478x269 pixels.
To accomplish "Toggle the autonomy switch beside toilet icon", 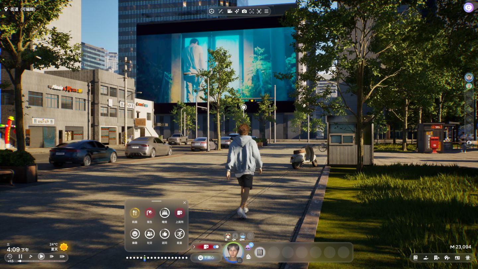I will [216, 247].
